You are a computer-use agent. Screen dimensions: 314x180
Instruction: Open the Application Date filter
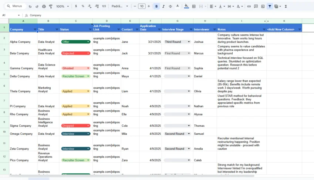pos(159,30)
